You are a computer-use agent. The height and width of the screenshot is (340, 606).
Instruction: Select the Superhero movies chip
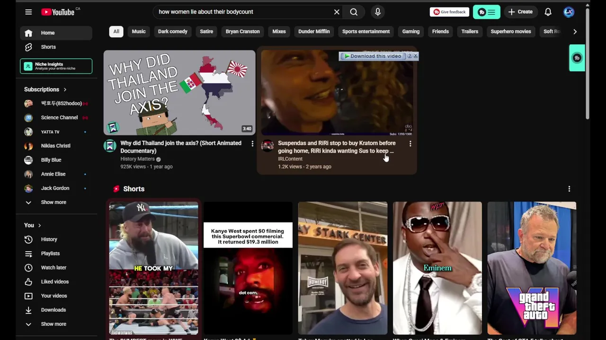point(511,32)
